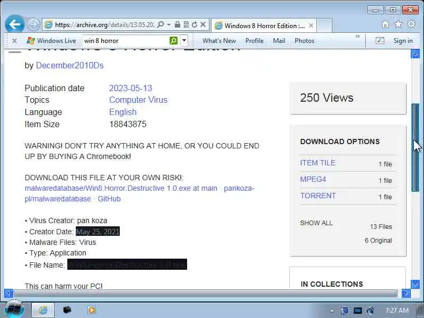The height and width of the screenshot is (318, 424).
Task: Open the Windows Start orb
Action: pyautogui.click(x=14, y=309)
